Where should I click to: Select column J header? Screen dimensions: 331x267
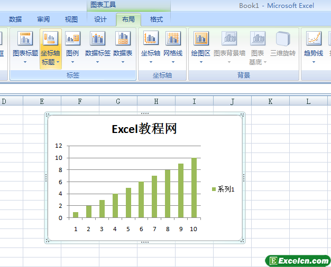point(232,101)
